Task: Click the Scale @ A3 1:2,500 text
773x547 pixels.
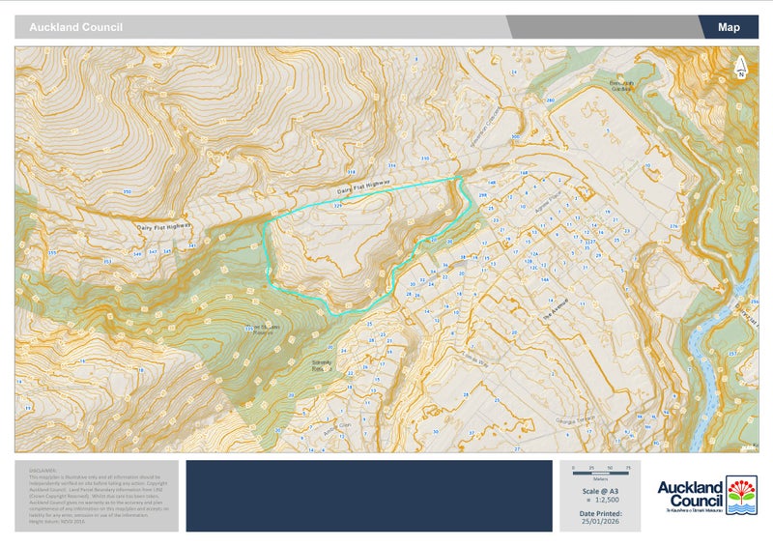Action: tap(600, 495)
